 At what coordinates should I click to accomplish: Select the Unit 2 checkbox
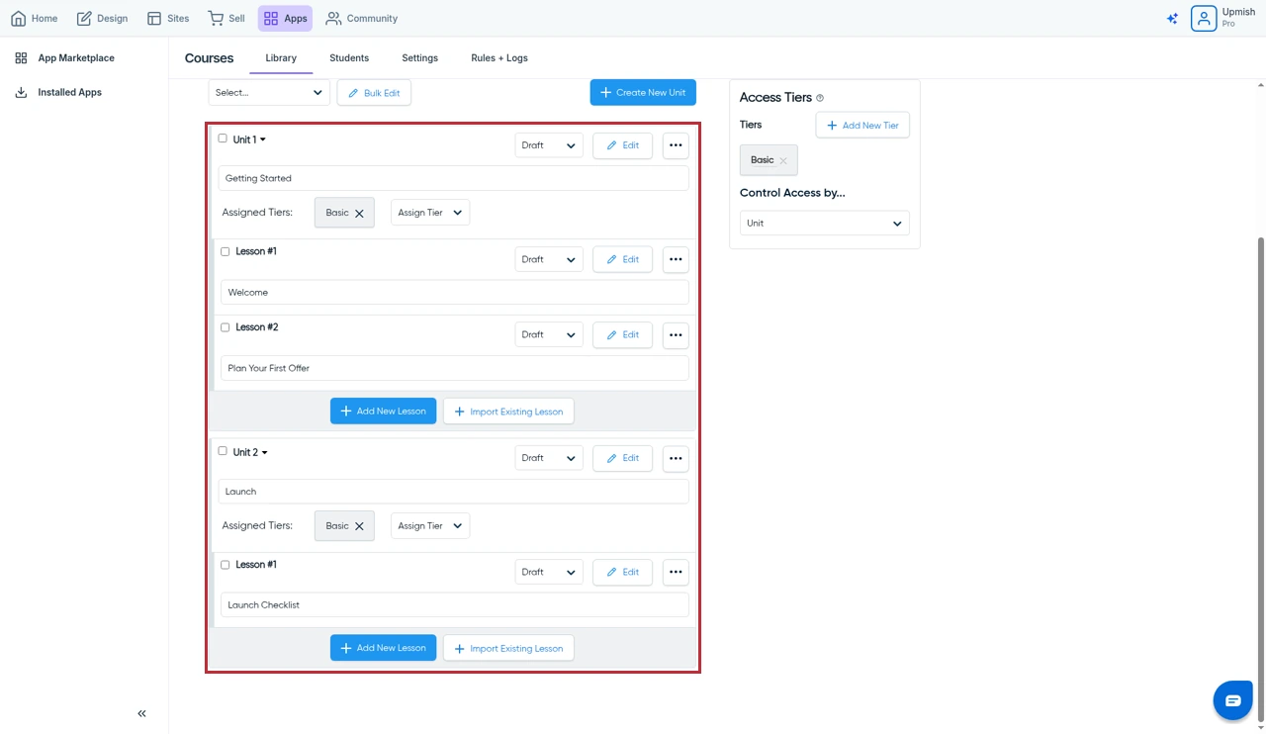pyautogui.click(x=223, y=451)
